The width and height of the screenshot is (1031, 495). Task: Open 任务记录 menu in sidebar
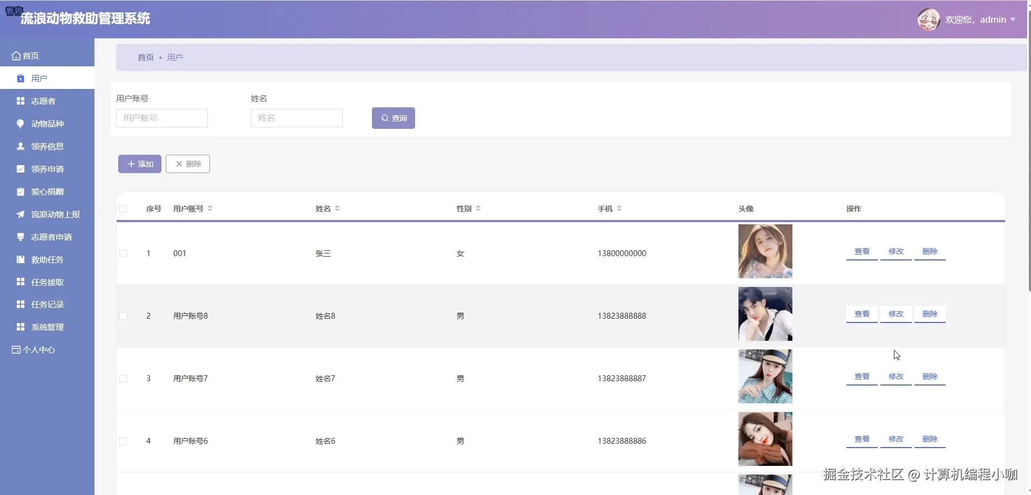pos(47,305)
